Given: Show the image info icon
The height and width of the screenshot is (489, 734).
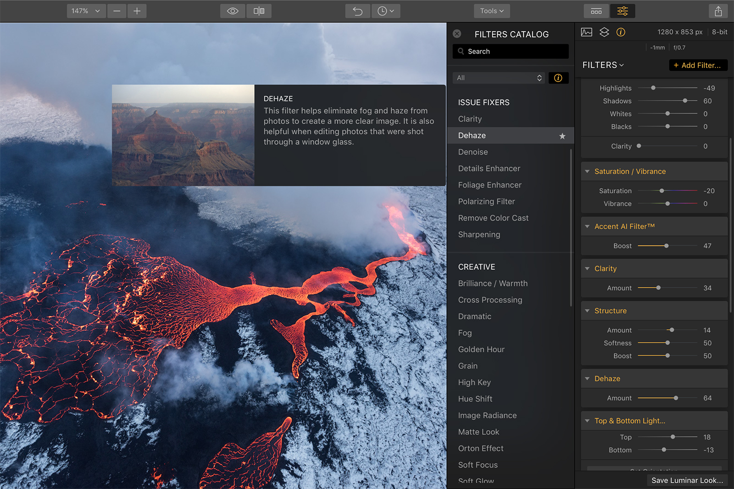Looking at the screenshot, I should click(x=621, y=32).
